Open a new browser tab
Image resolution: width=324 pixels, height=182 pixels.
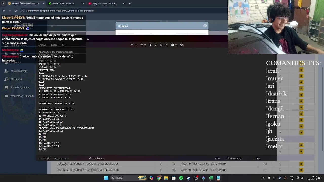130,4
